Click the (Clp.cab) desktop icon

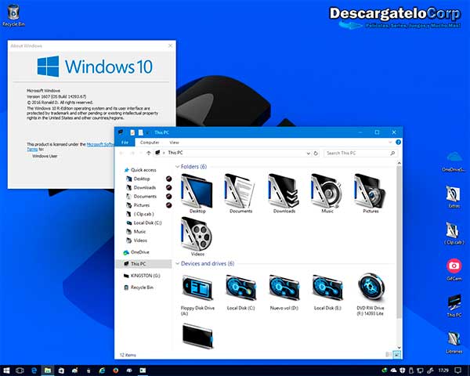point(452,230)
